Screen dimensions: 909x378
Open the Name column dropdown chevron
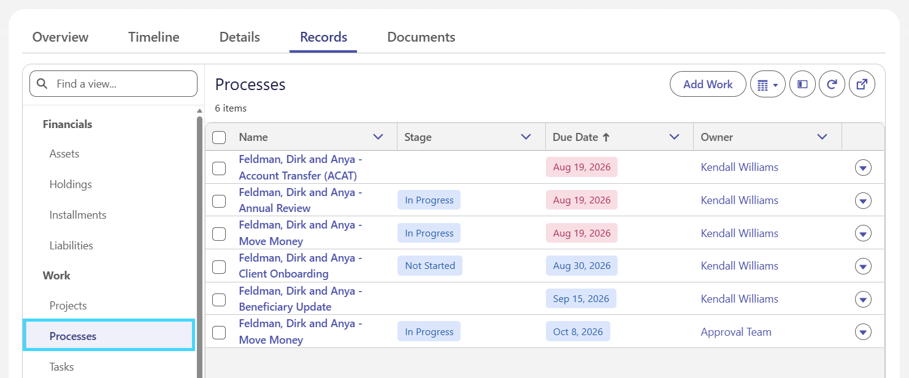(378, 137)
